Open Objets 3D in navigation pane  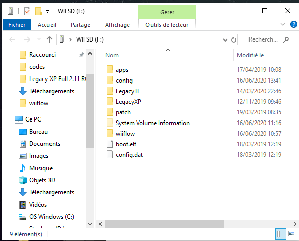42,180
